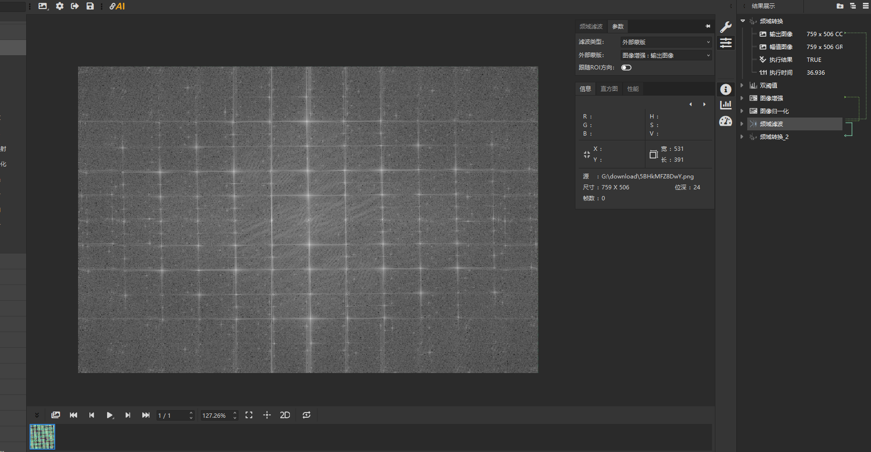Open the sliders parameter panel icon
871x452 pixels.
pos(726,43)
